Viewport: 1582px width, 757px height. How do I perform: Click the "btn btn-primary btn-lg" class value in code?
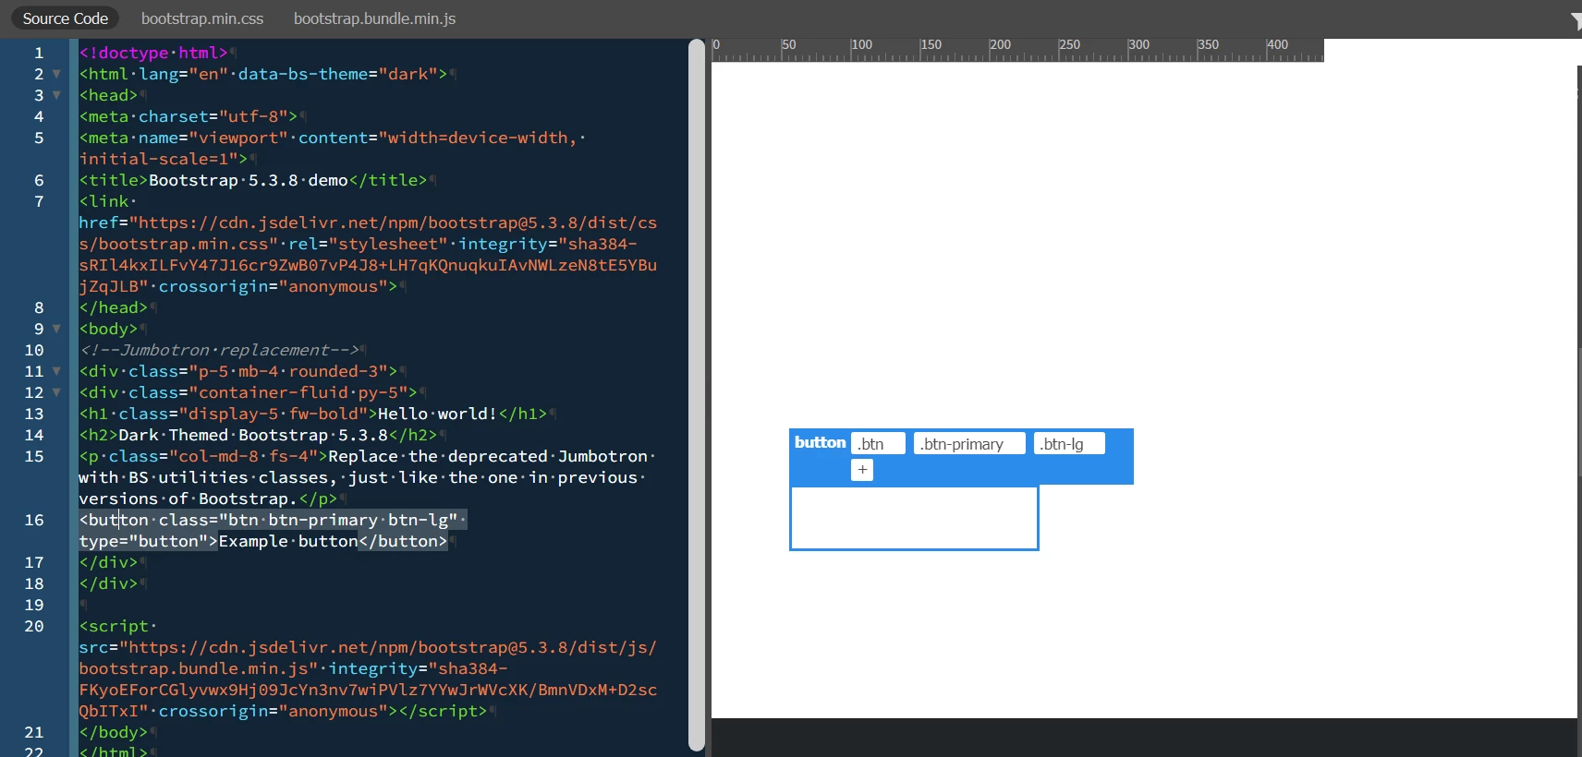click(338, 520)
